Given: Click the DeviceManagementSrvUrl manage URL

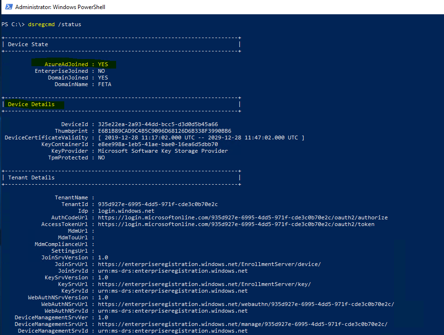Looking at the screenshot, I should (243, 324).
